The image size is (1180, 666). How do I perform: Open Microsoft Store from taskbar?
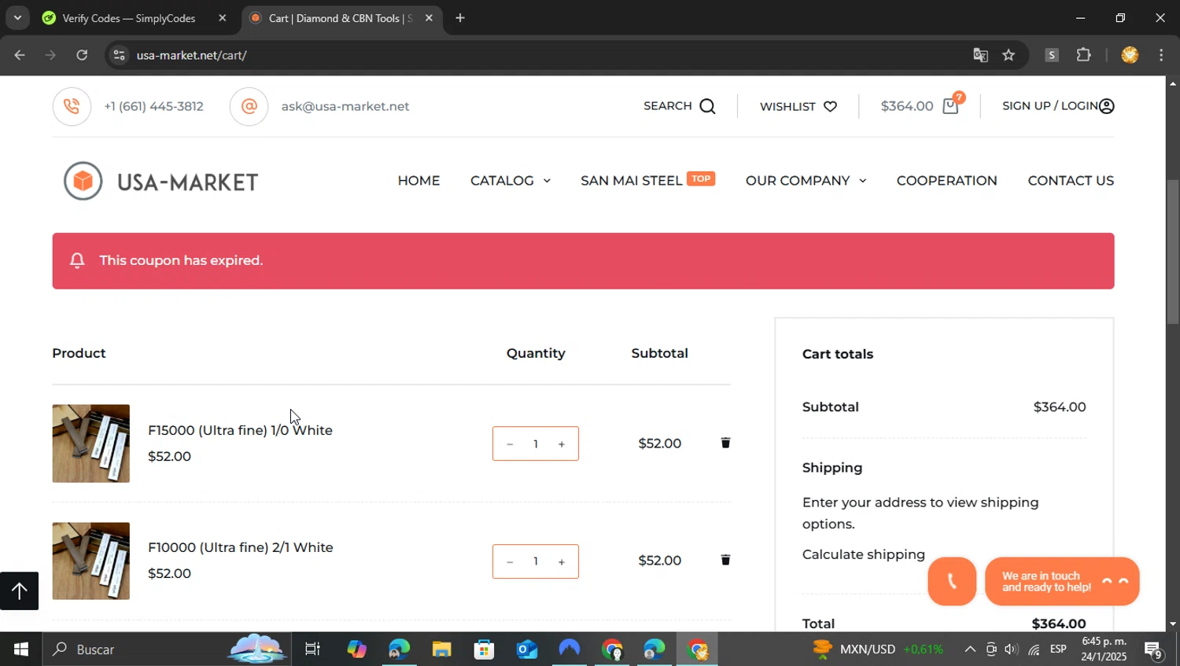pyautogui.click(x=484, y=649)
